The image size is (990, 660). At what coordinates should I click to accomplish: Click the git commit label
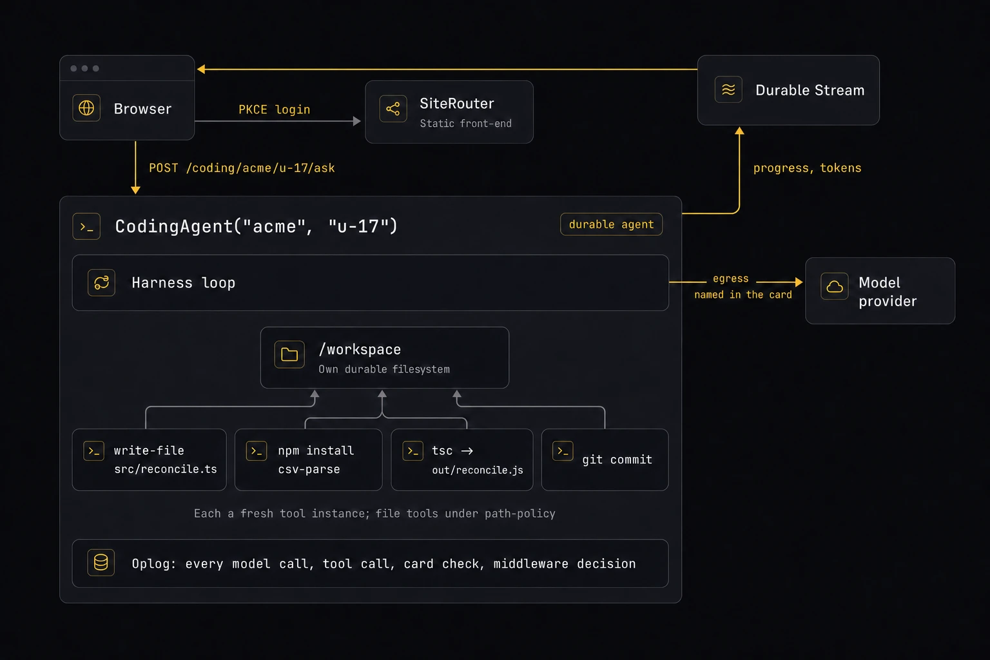point(617,460)
